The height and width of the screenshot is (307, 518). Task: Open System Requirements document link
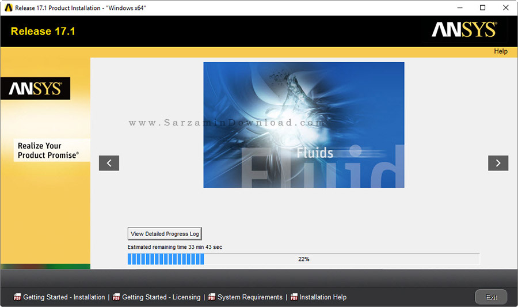coord(250,297)
